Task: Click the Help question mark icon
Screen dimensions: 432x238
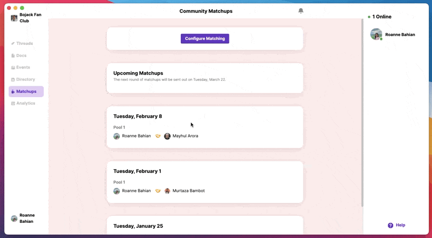Action: point(390,226)
